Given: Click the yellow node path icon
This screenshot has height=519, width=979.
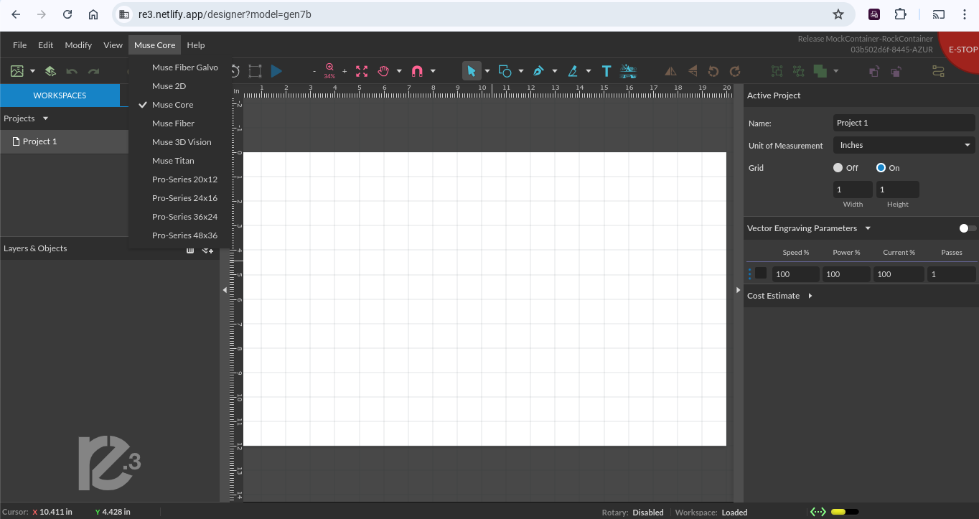Looking at the screenshot, I should point(938,71).
